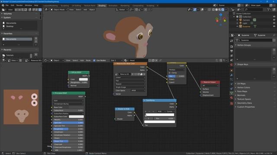Open the 3D viewport Select menu
The width and height of the screenshot is (277, 155).
pyautogui.click(x=78, y=9)
